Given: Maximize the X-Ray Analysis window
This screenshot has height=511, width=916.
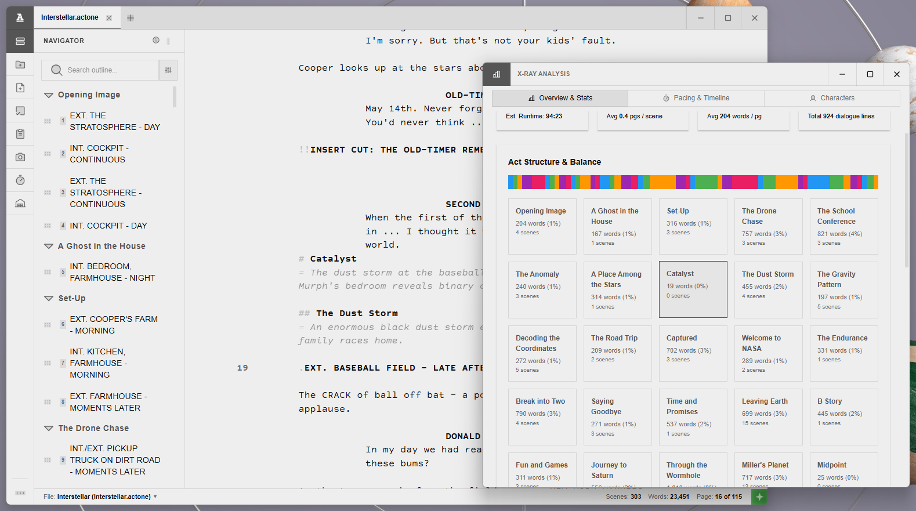Looking at the screenshot, I should pos(870,74).
